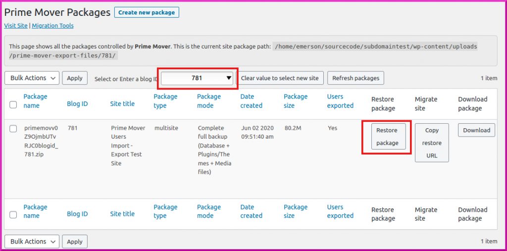This screenshot has width=507, height=251.
Task: Click the Users exported Yes cell
Action: pyautogui.click(x=332, y=128)
